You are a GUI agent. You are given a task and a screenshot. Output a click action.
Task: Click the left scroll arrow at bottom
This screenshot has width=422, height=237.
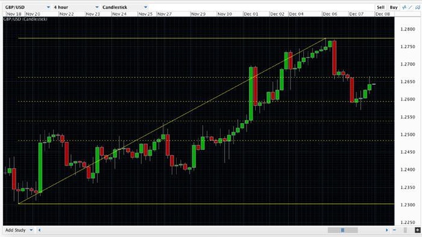40,230
